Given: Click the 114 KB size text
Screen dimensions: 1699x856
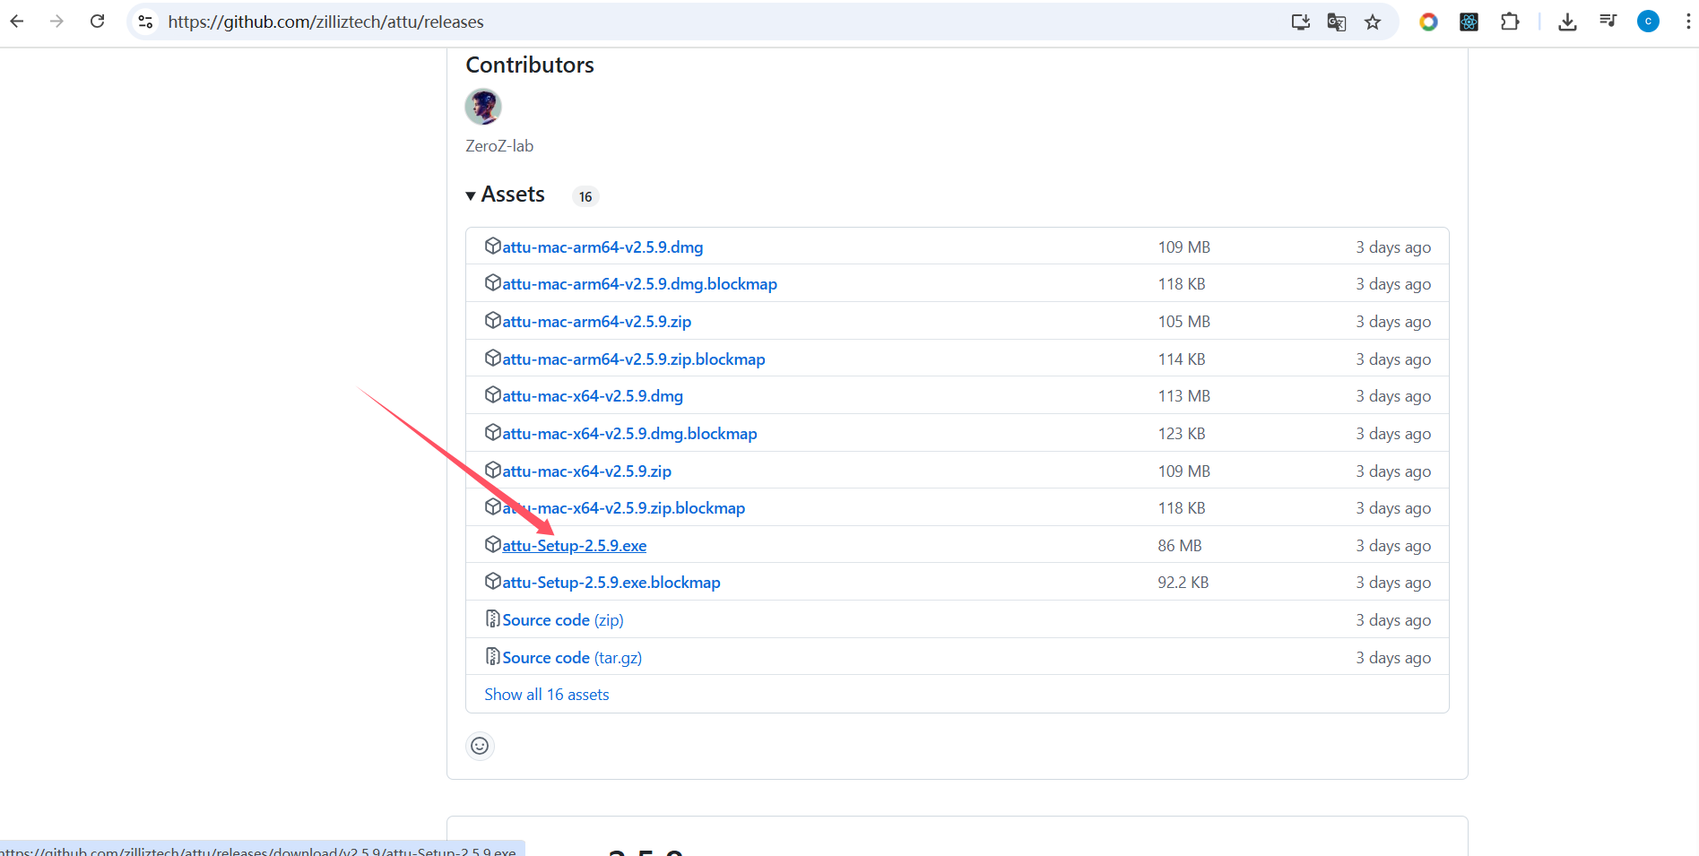Looking at the screenshot, I should [1182, 359].
